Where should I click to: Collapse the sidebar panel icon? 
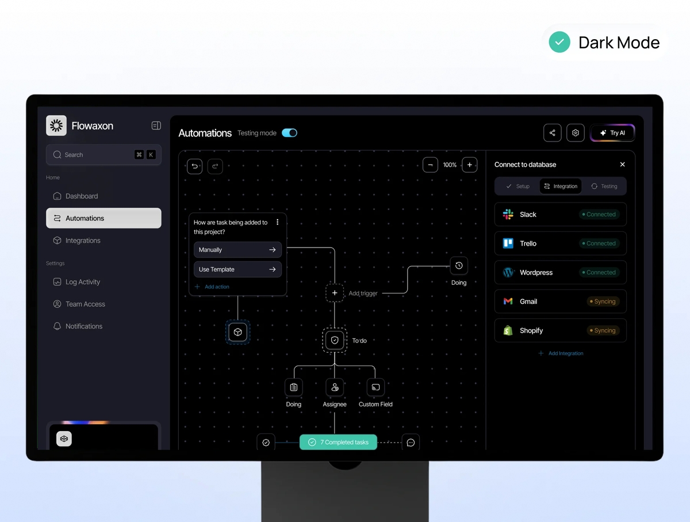click(x=156, y=125)
